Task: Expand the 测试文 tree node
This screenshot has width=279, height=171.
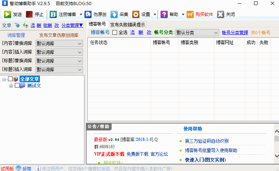Action: 11,86
